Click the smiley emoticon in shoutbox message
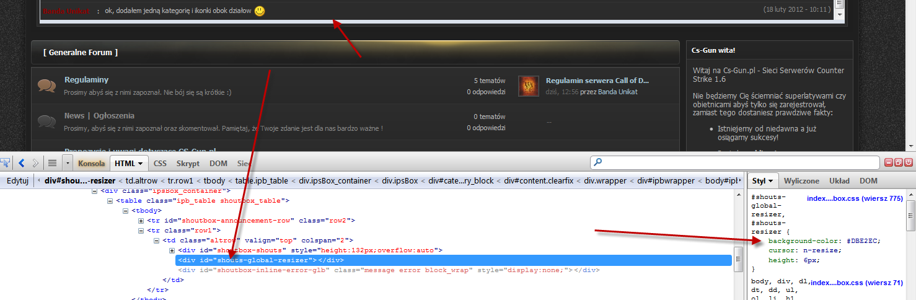This screenshot has width=916, height=300. point(260,11)
